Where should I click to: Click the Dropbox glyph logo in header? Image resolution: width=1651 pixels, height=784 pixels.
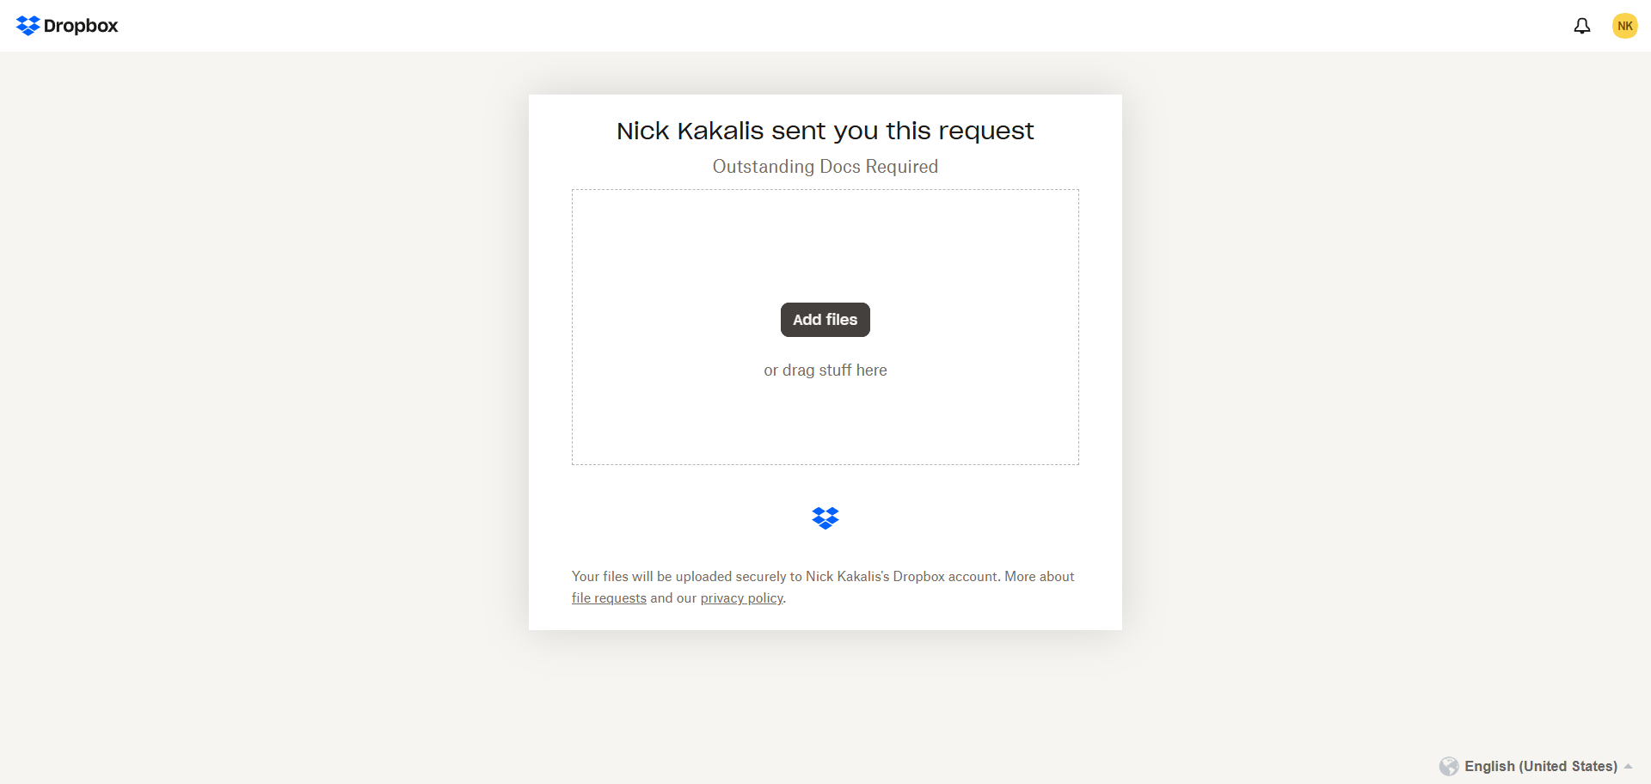[28, 26]
